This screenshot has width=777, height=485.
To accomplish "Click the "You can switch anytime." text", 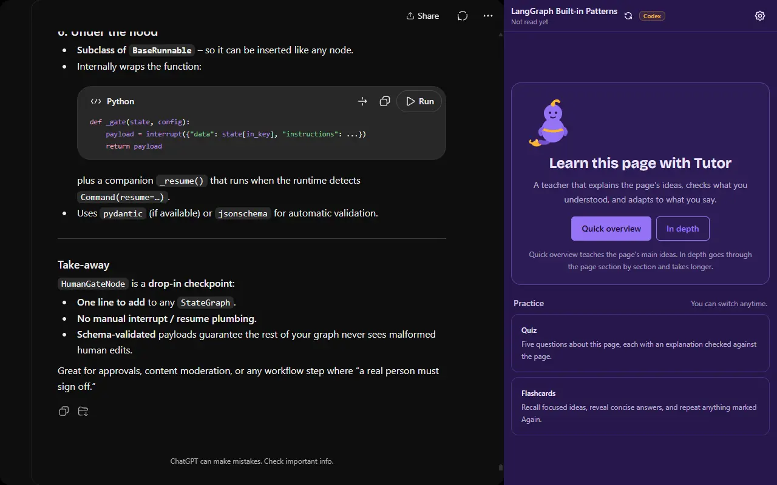I will point(729,303).
